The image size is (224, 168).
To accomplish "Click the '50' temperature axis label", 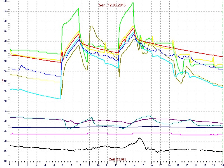I will tap(5, 81).
